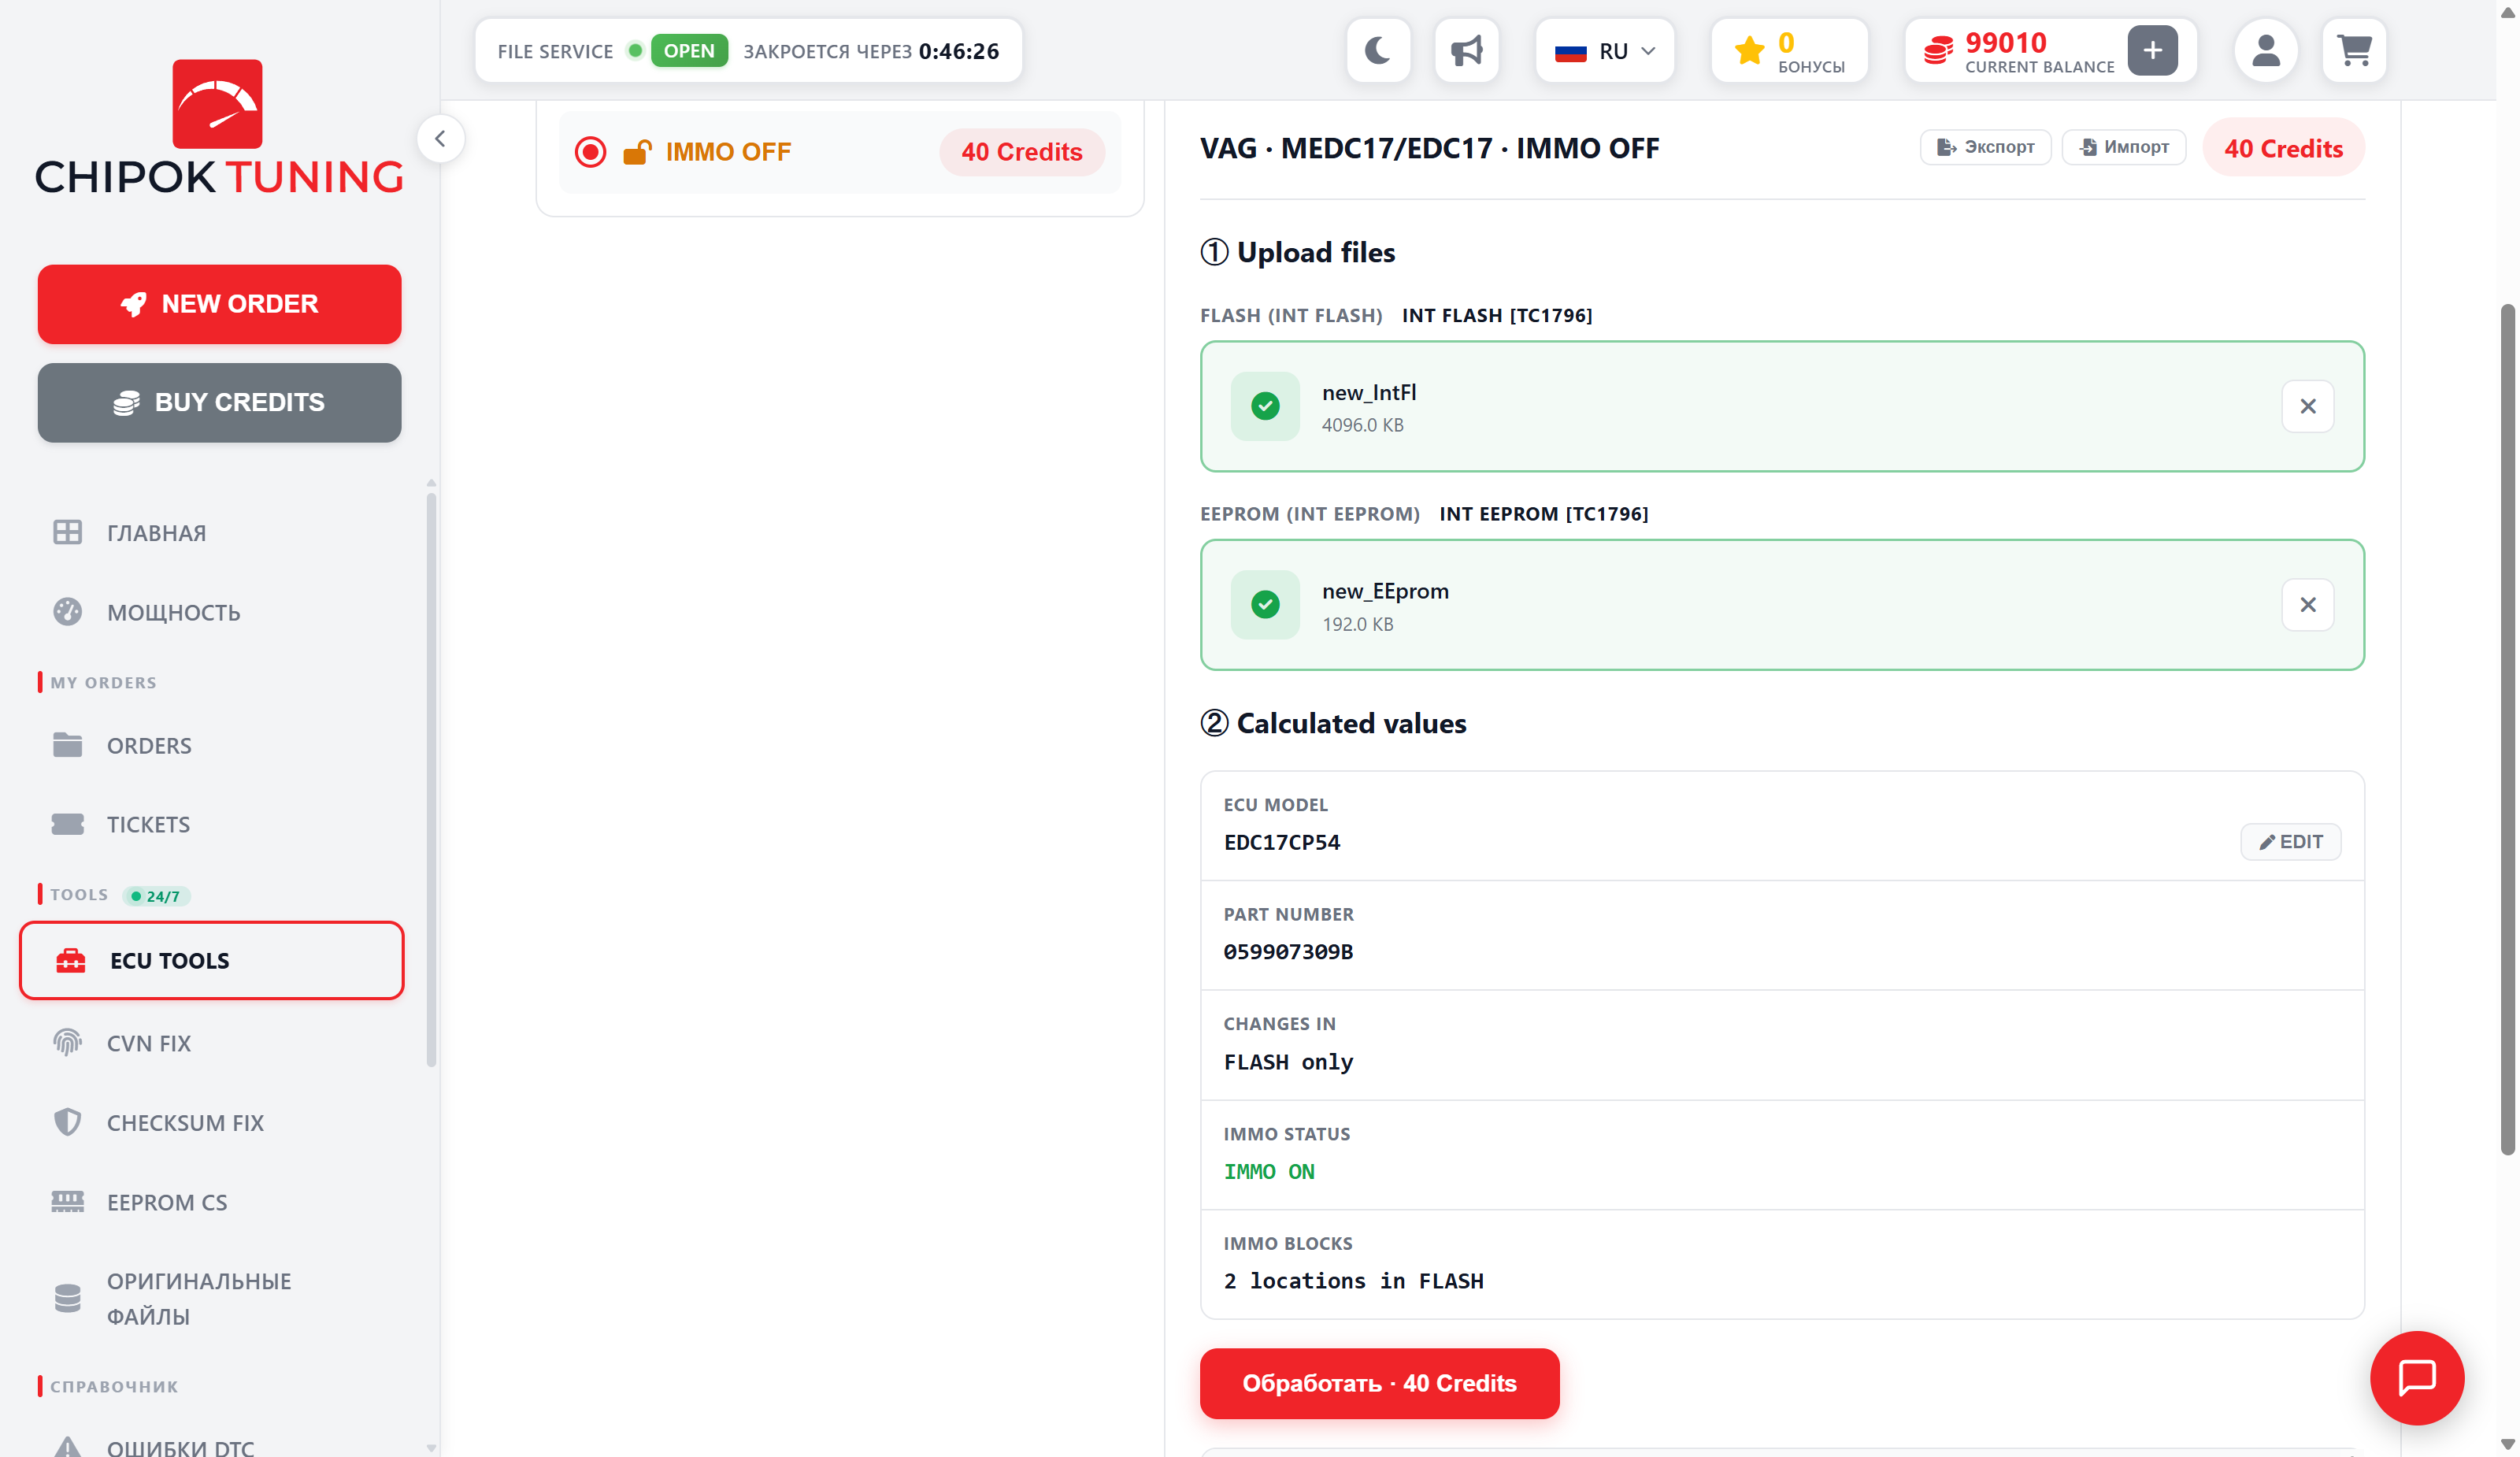The image size is (2520, 1457).
Task: Click the header 40 Credits price badge
Action: (2283, 148)
